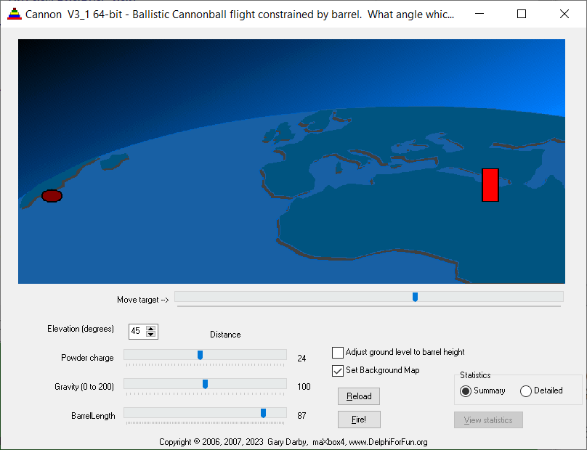Viewport: 587px width, 450px height.
Task: Uncheck Set Background Map checkbox
Action: coord(338,371)
